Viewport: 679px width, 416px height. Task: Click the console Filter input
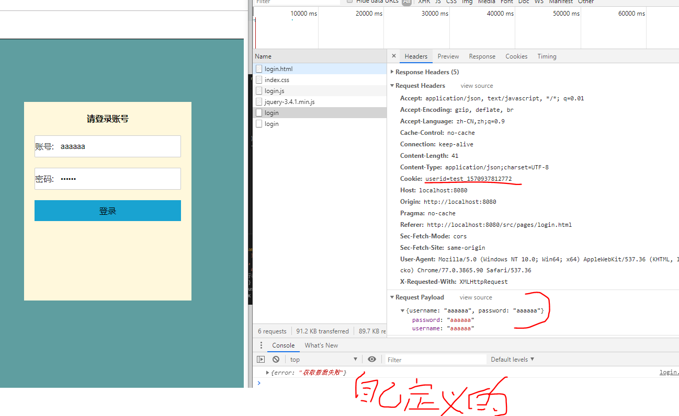tap(436, 360)
